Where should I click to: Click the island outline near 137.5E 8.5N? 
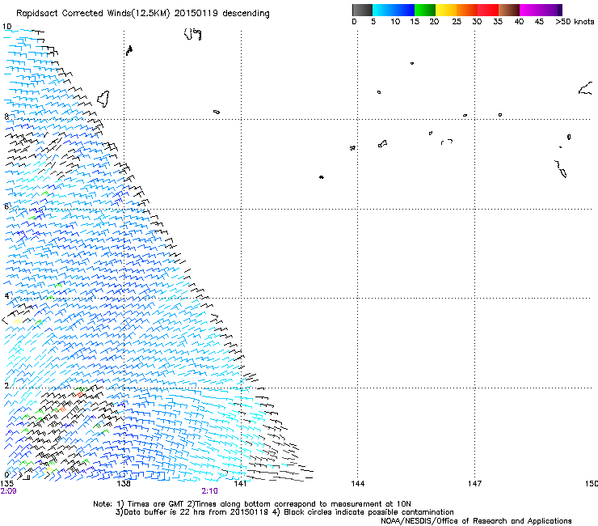103,99
